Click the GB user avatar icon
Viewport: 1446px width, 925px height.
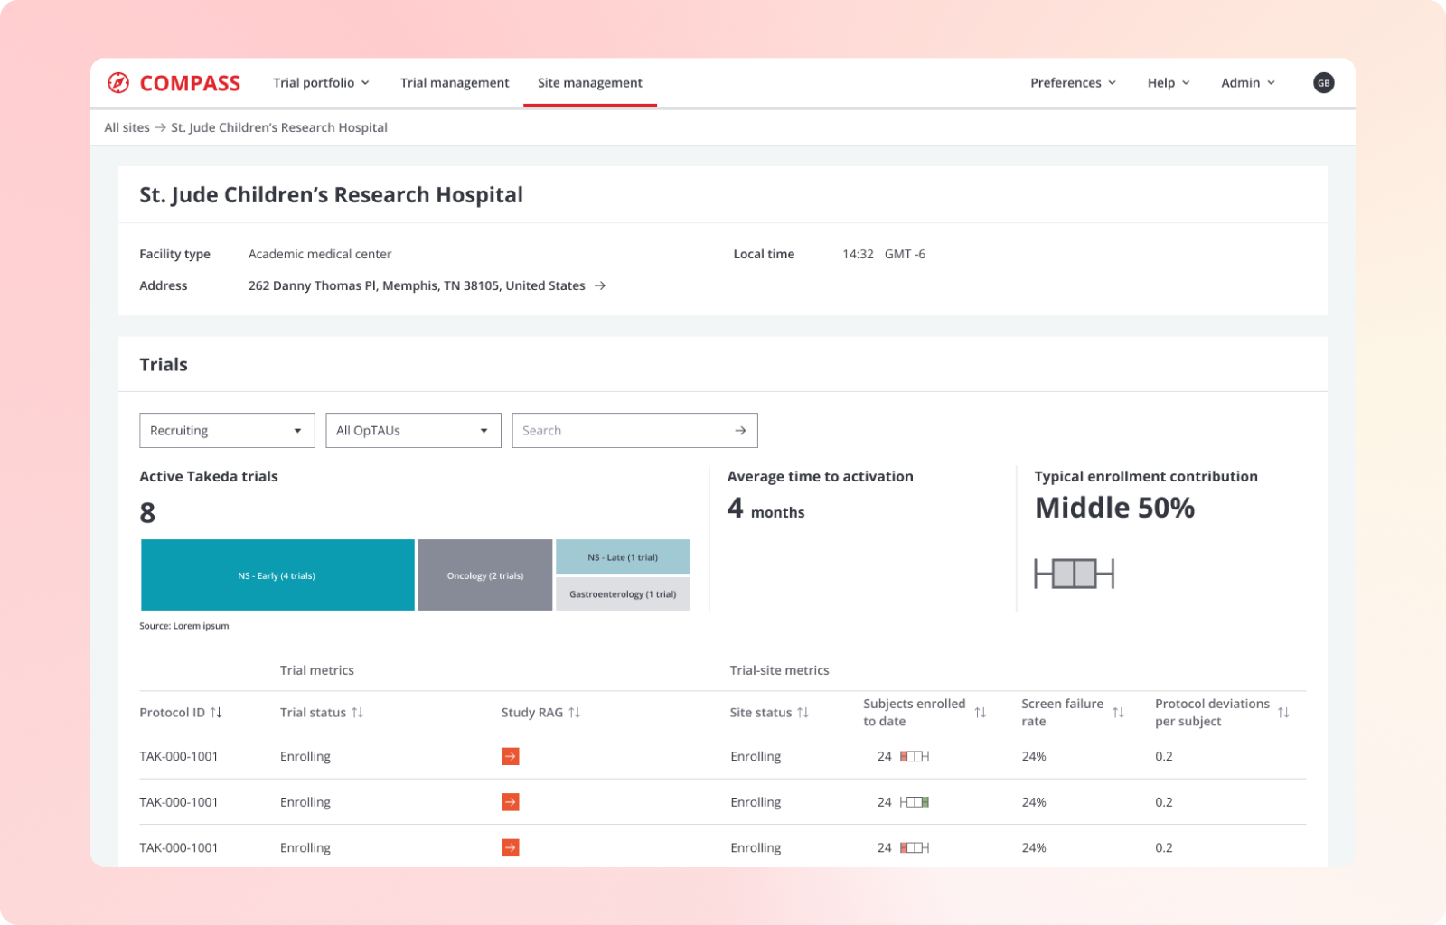click(1323, 82)
